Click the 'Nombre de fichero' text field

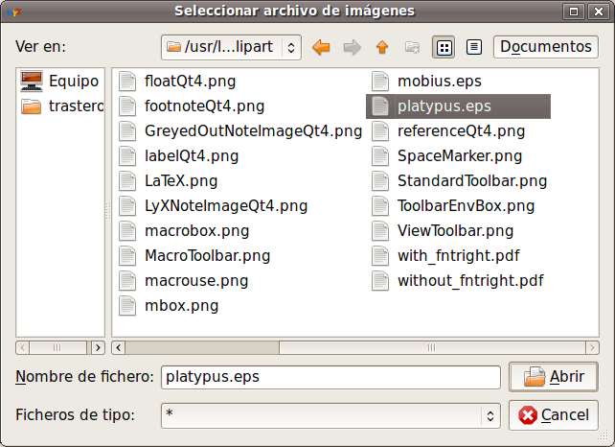pyautogui.click(x=330, y=377)
